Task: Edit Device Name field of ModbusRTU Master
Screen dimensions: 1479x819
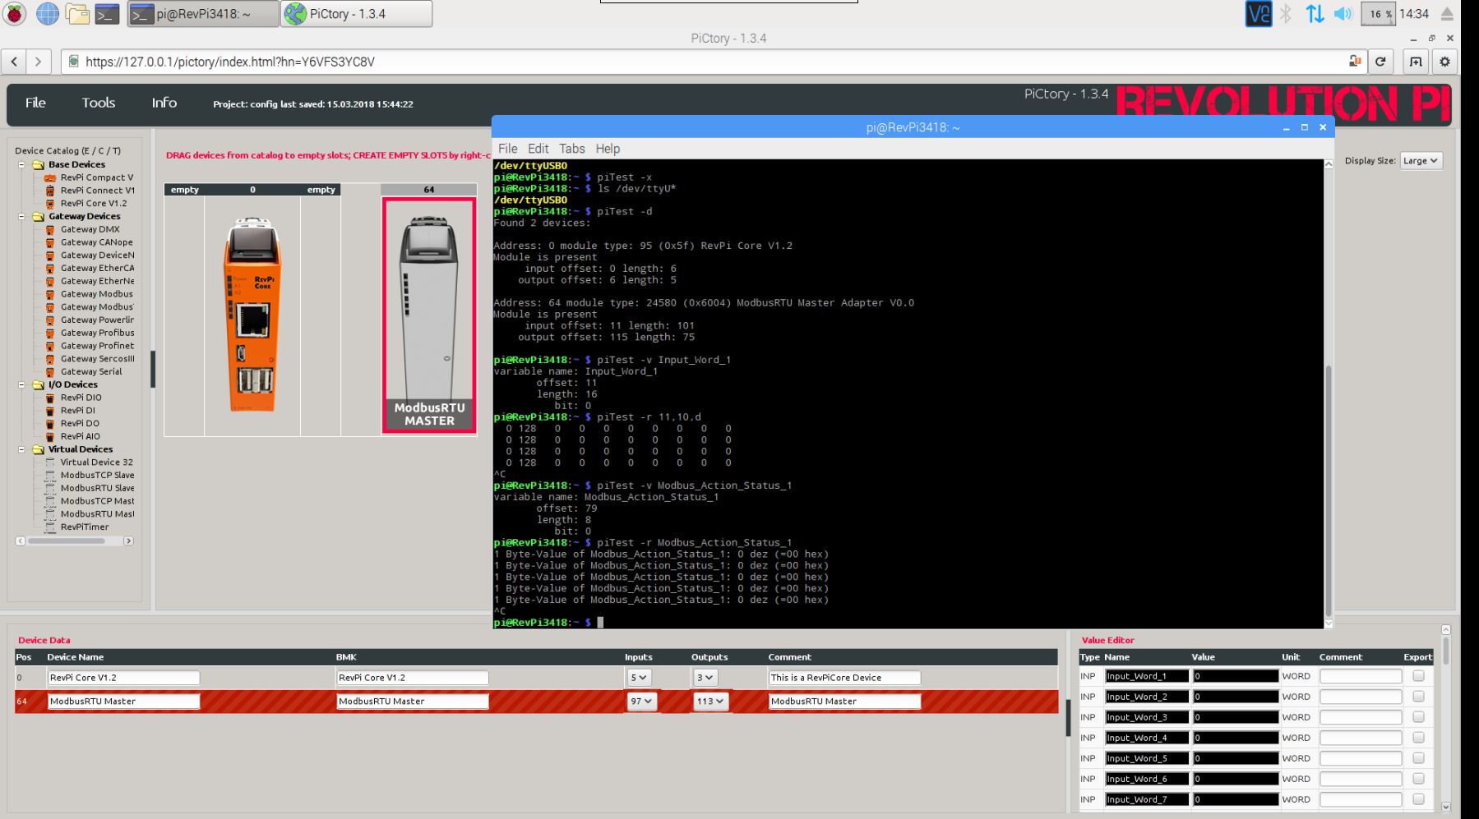Action: [123, 702]
